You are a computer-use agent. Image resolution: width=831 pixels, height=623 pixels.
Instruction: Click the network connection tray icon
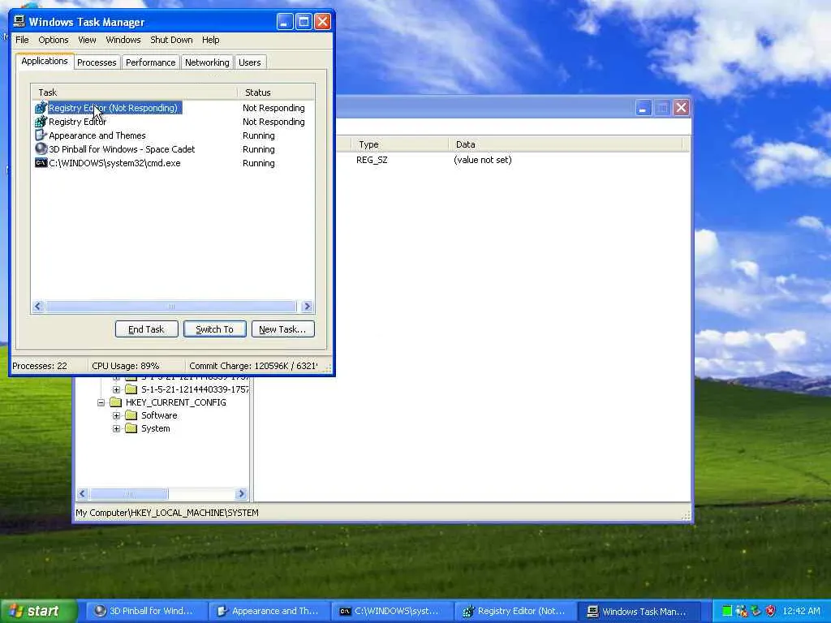click(756, 612)
